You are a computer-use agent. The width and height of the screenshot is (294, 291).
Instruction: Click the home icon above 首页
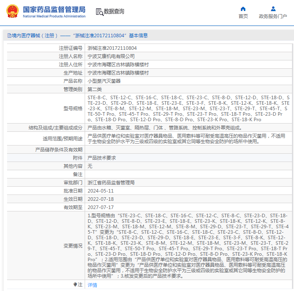pos(243,9)
